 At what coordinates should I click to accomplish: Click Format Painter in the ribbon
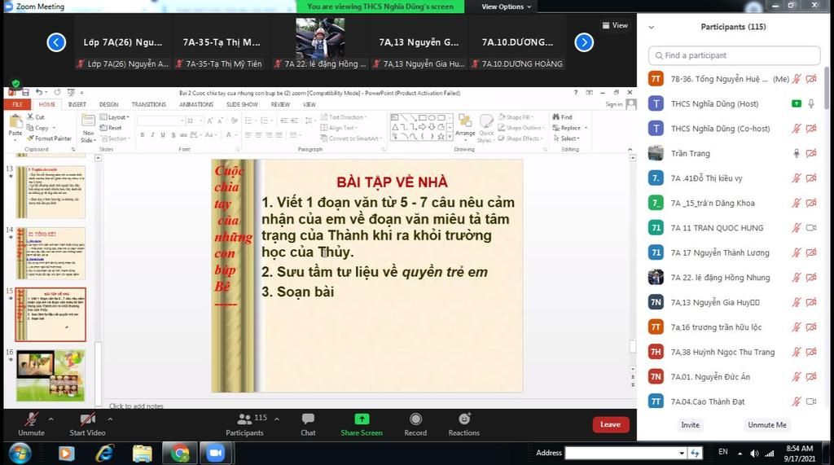49,138
